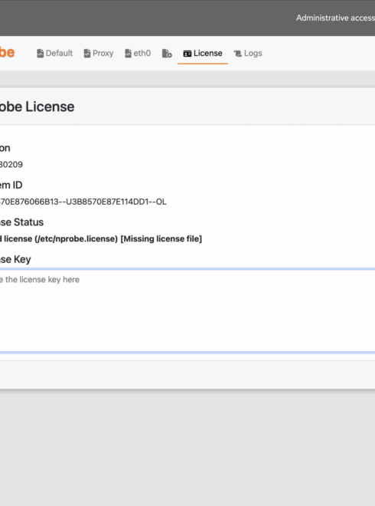Screen dimensions: 375x506
Task: Open the file-with-gear icon tab
Action: 167,53
